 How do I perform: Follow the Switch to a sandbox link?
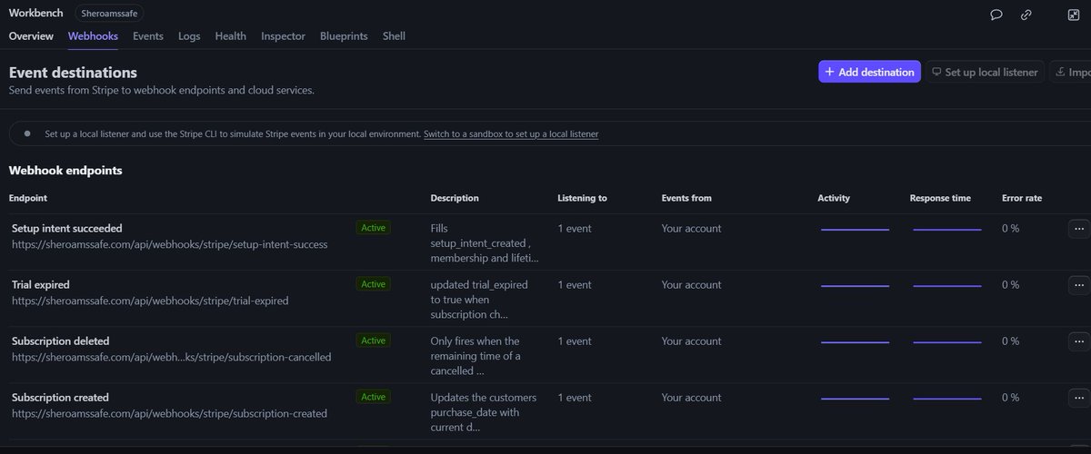pos(511,133)
